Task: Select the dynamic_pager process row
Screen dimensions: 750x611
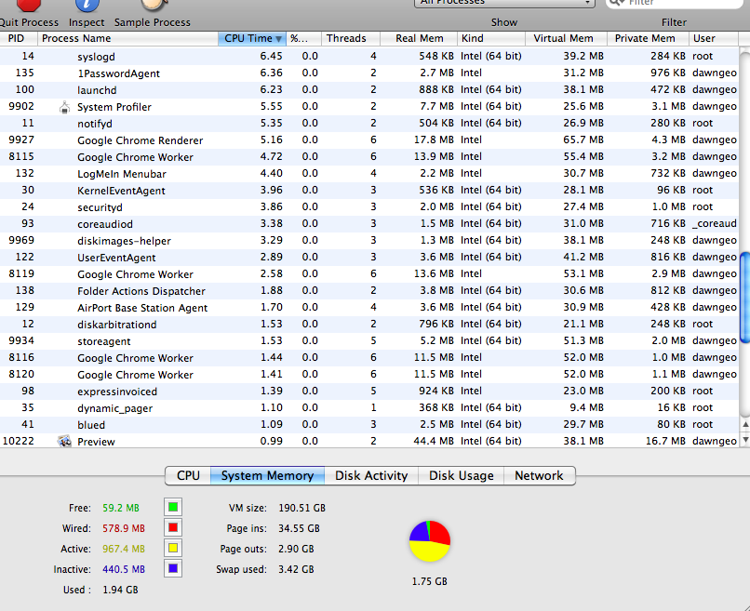Action: click(369, 407)
